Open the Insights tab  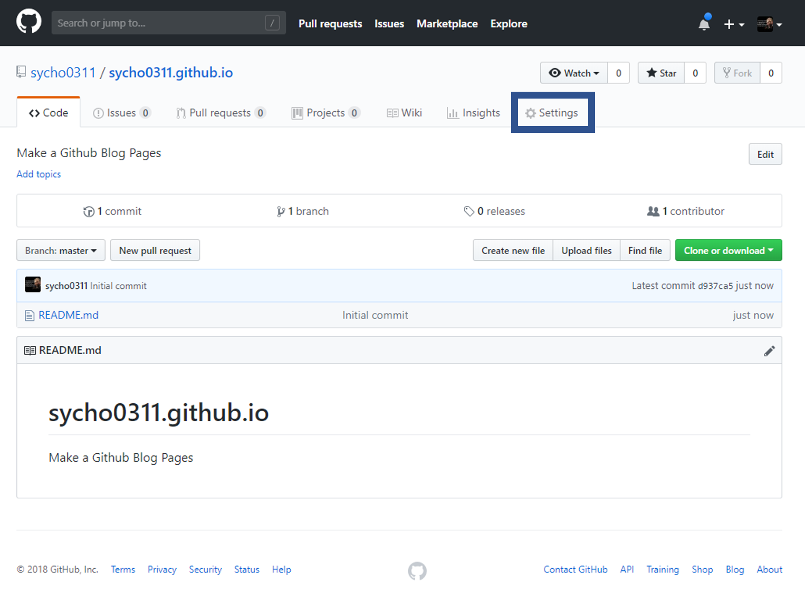tap(473, 113)
